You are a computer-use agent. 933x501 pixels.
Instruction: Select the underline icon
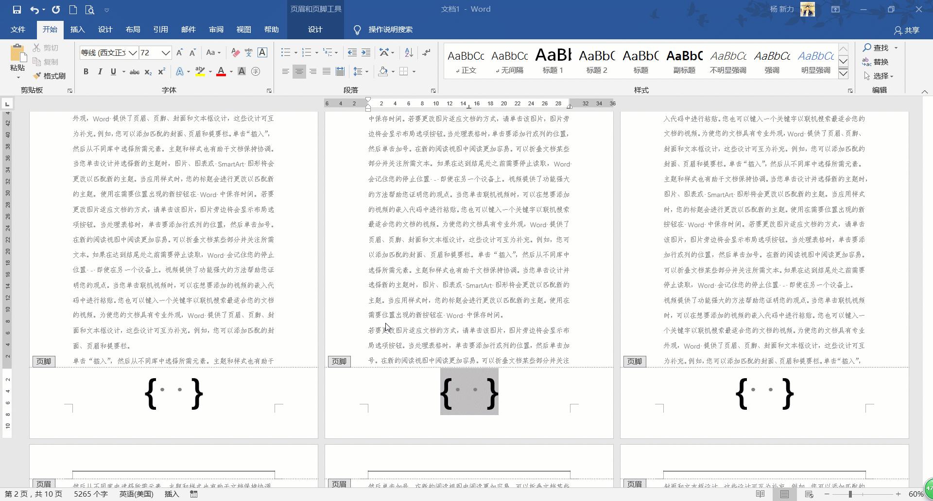(113, 71)
